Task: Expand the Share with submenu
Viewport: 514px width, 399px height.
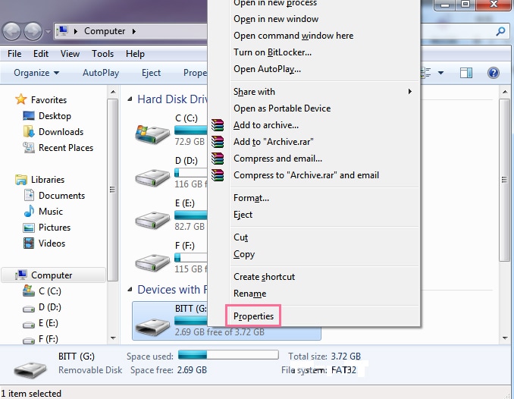Action: [409, 92]
